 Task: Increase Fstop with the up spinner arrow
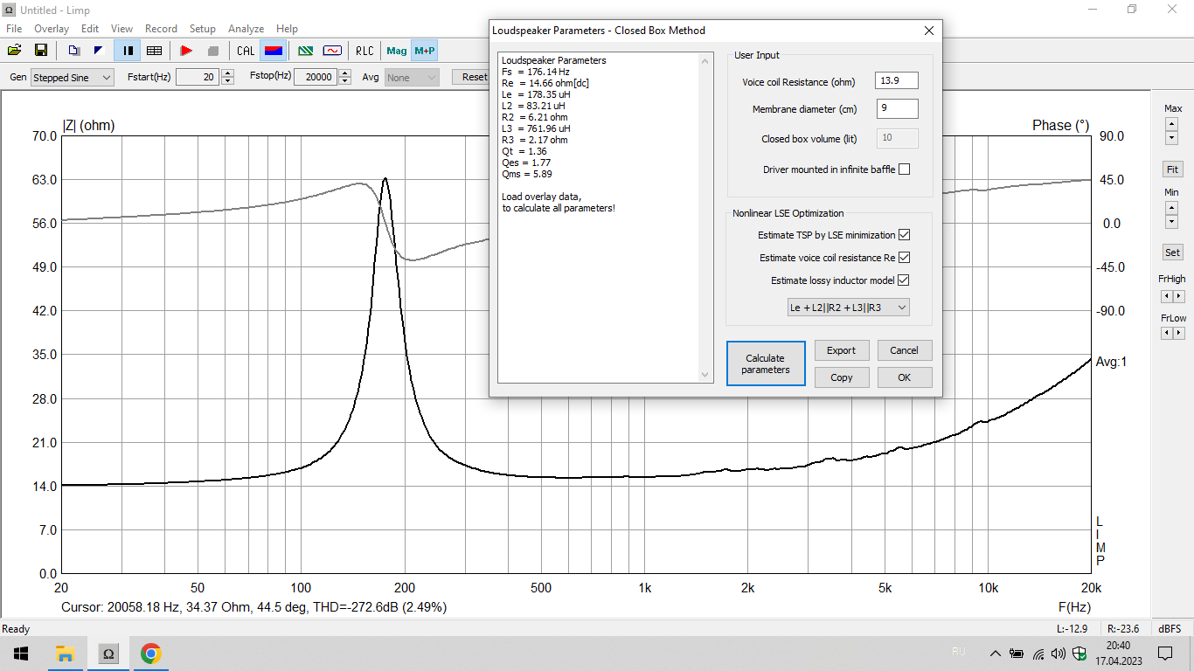pos(345,73)
